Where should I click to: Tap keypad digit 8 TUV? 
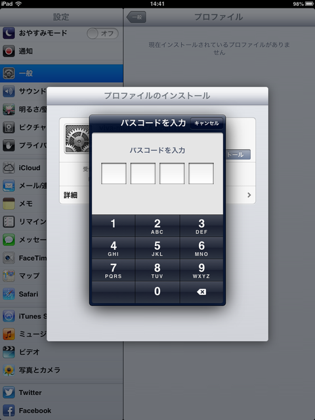(157, 270)
